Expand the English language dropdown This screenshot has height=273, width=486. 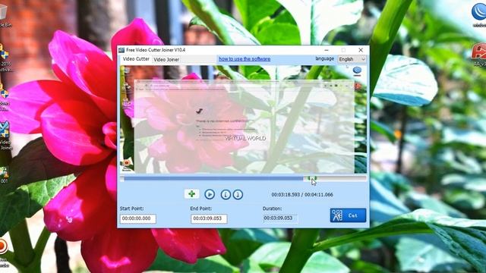[352, 59]
